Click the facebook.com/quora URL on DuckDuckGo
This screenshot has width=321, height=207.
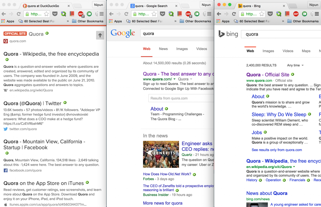[x=25, y=170]
